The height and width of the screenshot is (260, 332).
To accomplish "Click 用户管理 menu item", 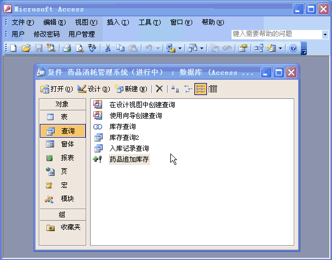I will tap(81, 34).
